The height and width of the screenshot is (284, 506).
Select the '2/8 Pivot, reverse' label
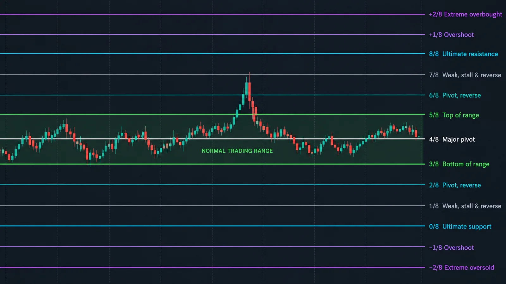click(455, 185)
